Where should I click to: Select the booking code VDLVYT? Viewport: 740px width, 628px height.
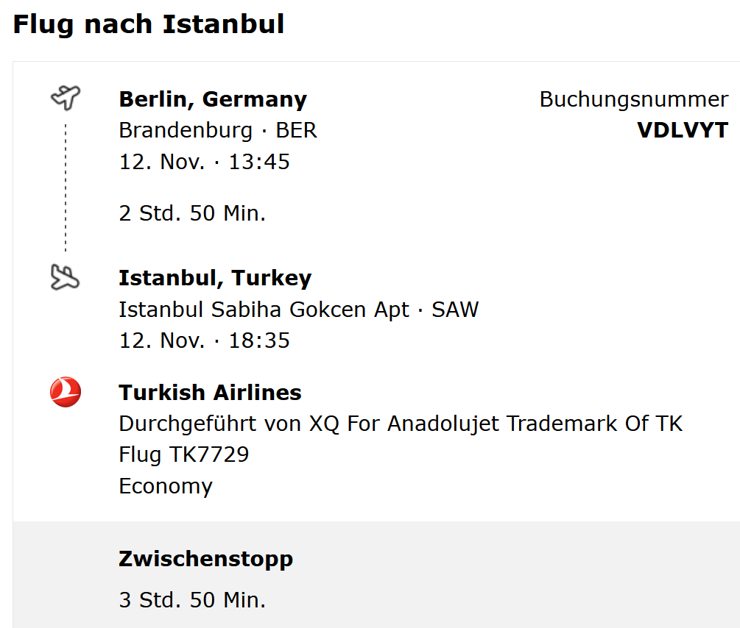click(682, 130)
